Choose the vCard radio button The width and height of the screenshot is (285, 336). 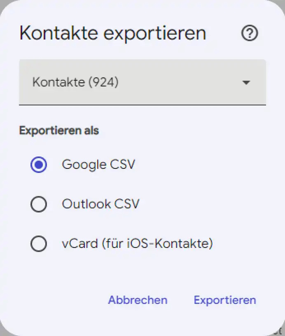39,244
